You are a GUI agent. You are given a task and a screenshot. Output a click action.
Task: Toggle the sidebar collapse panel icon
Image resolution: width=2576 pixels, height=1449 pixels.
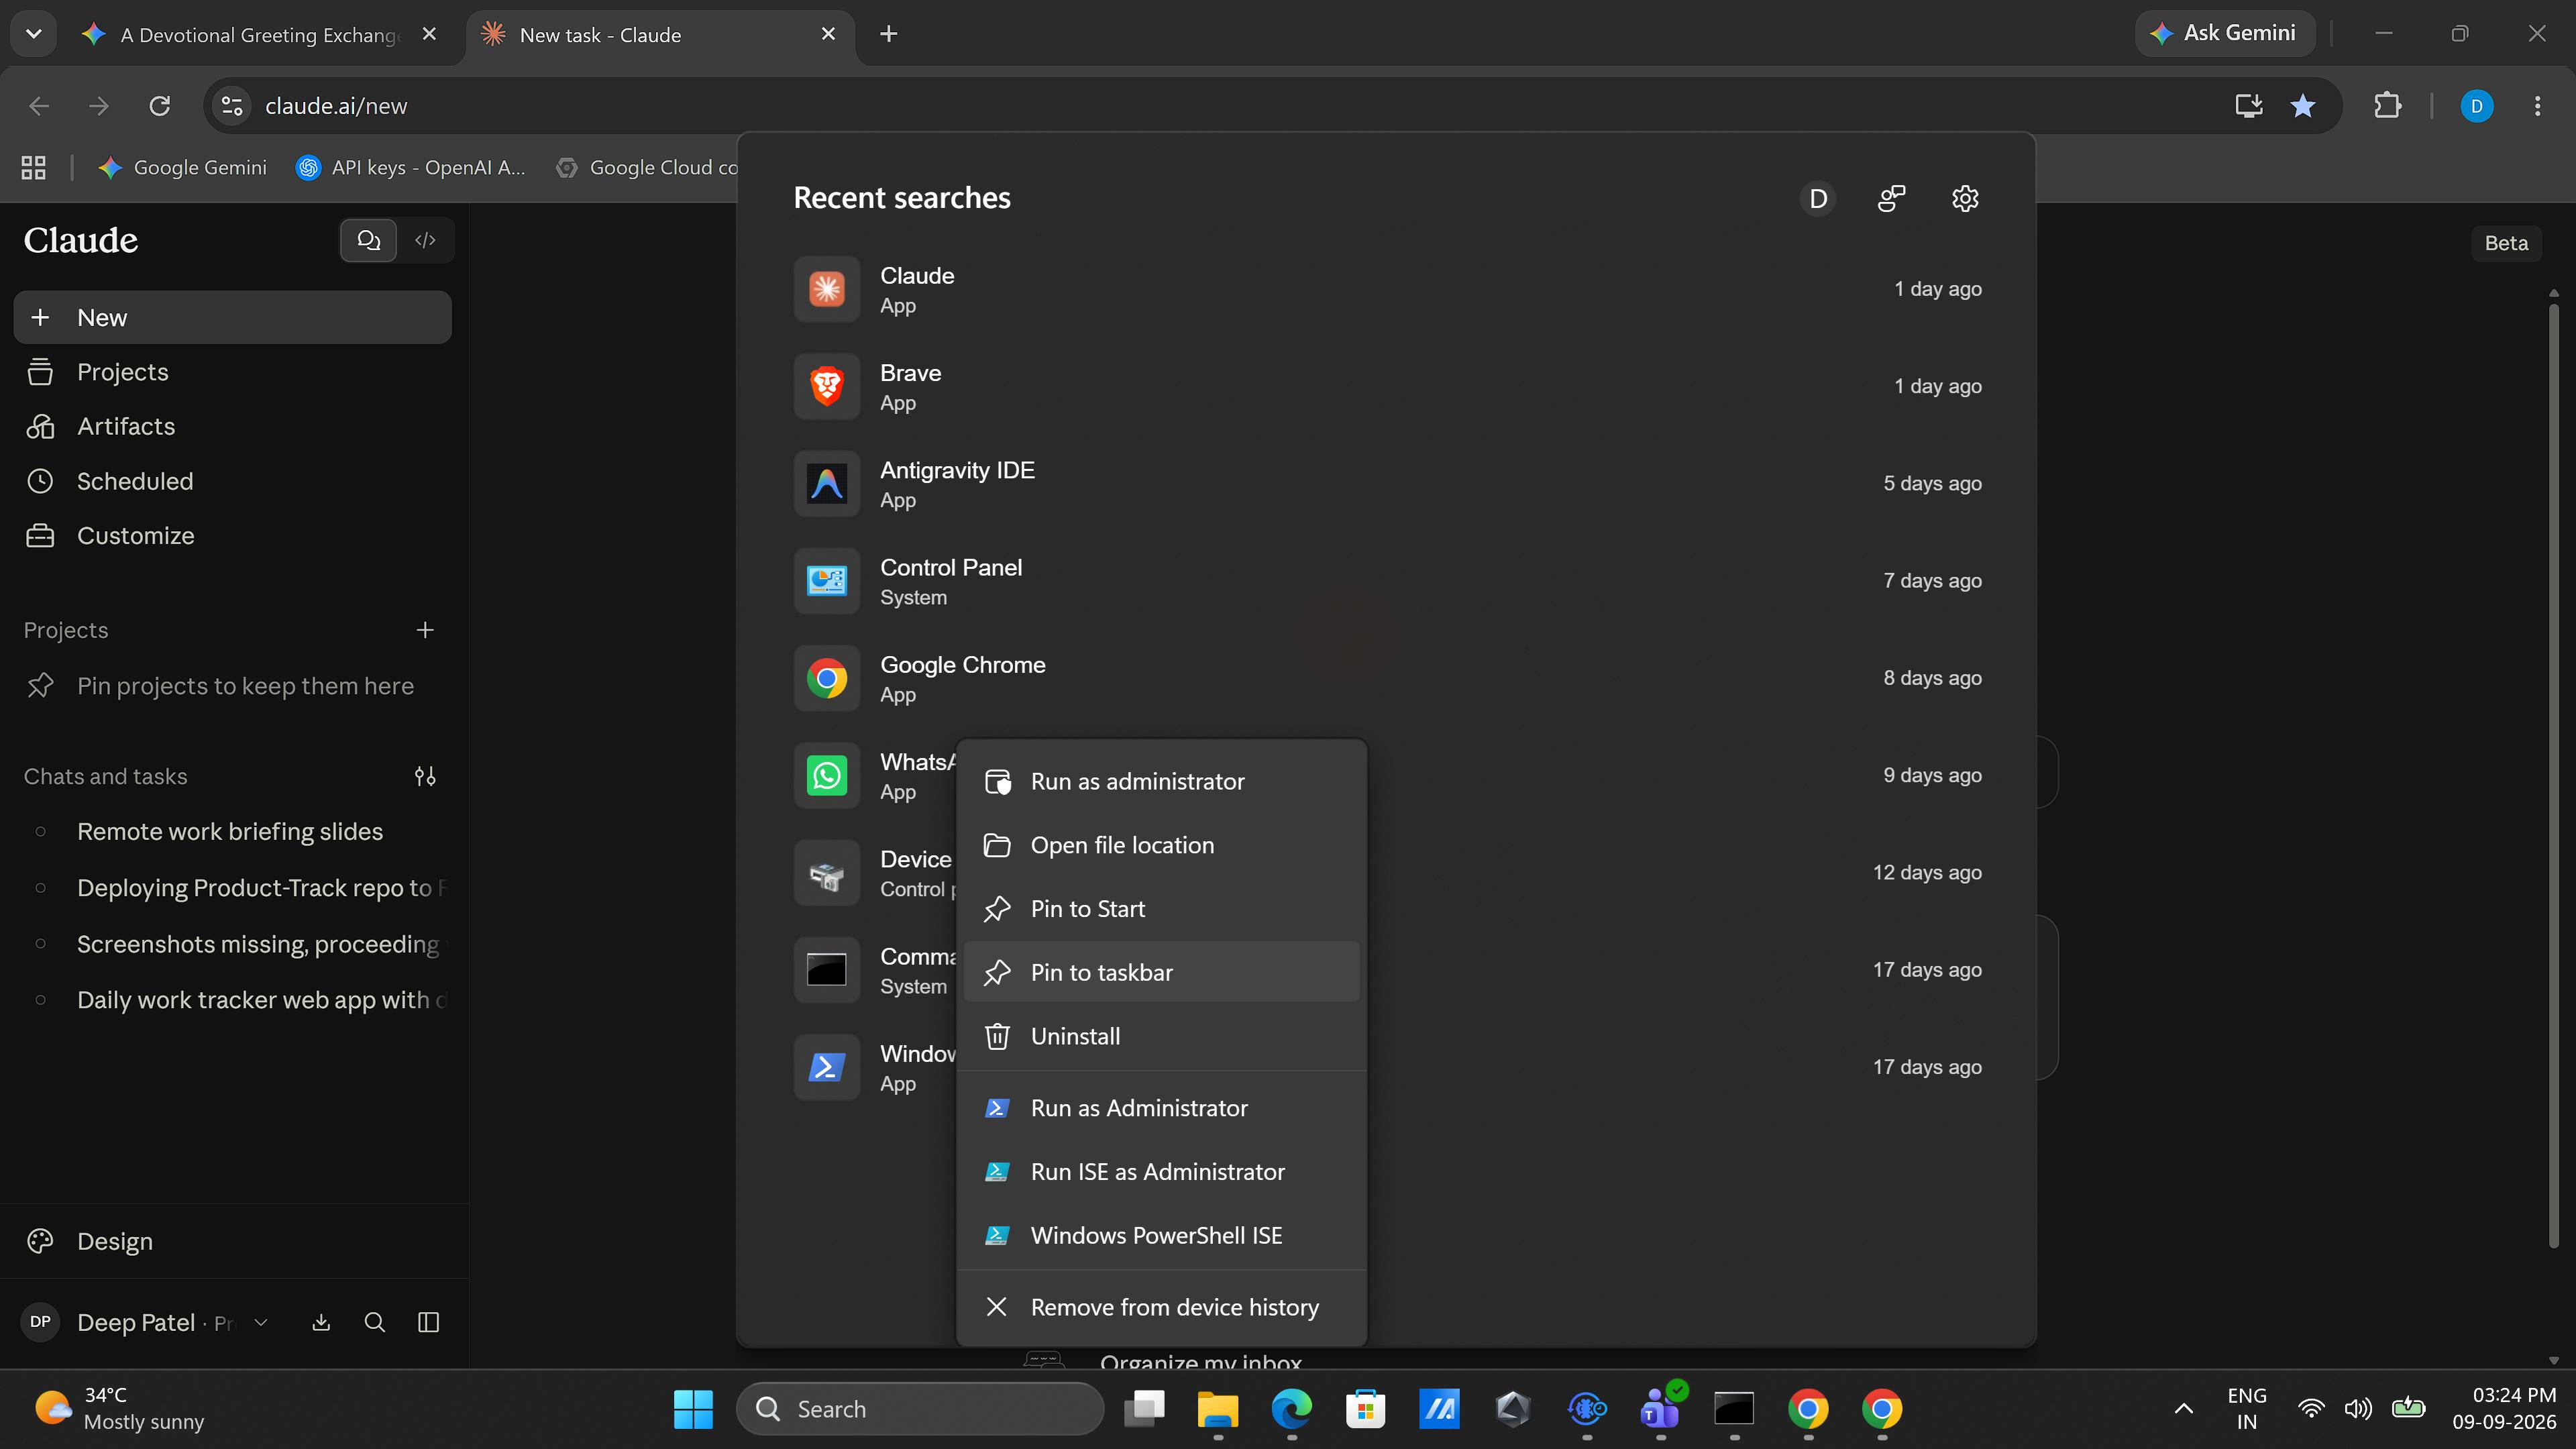pos(428,1322)
